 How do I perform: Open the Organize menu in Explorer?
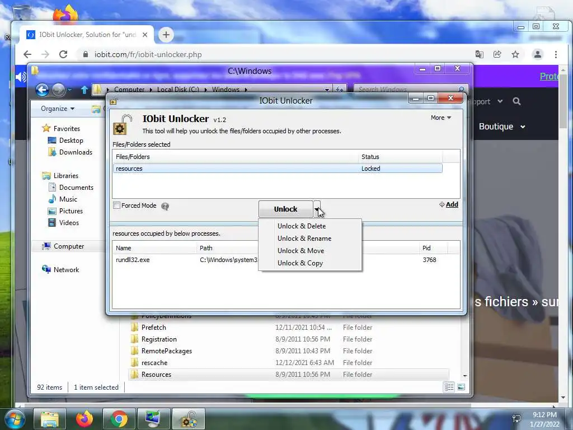58,109
